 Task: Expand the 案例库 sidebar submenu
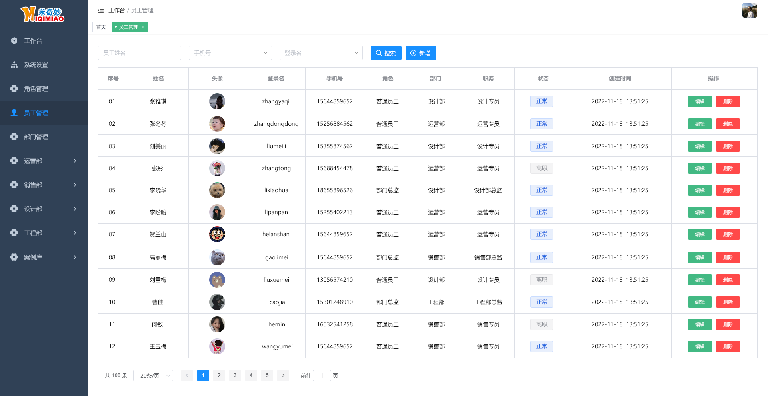tap(75, 257)
